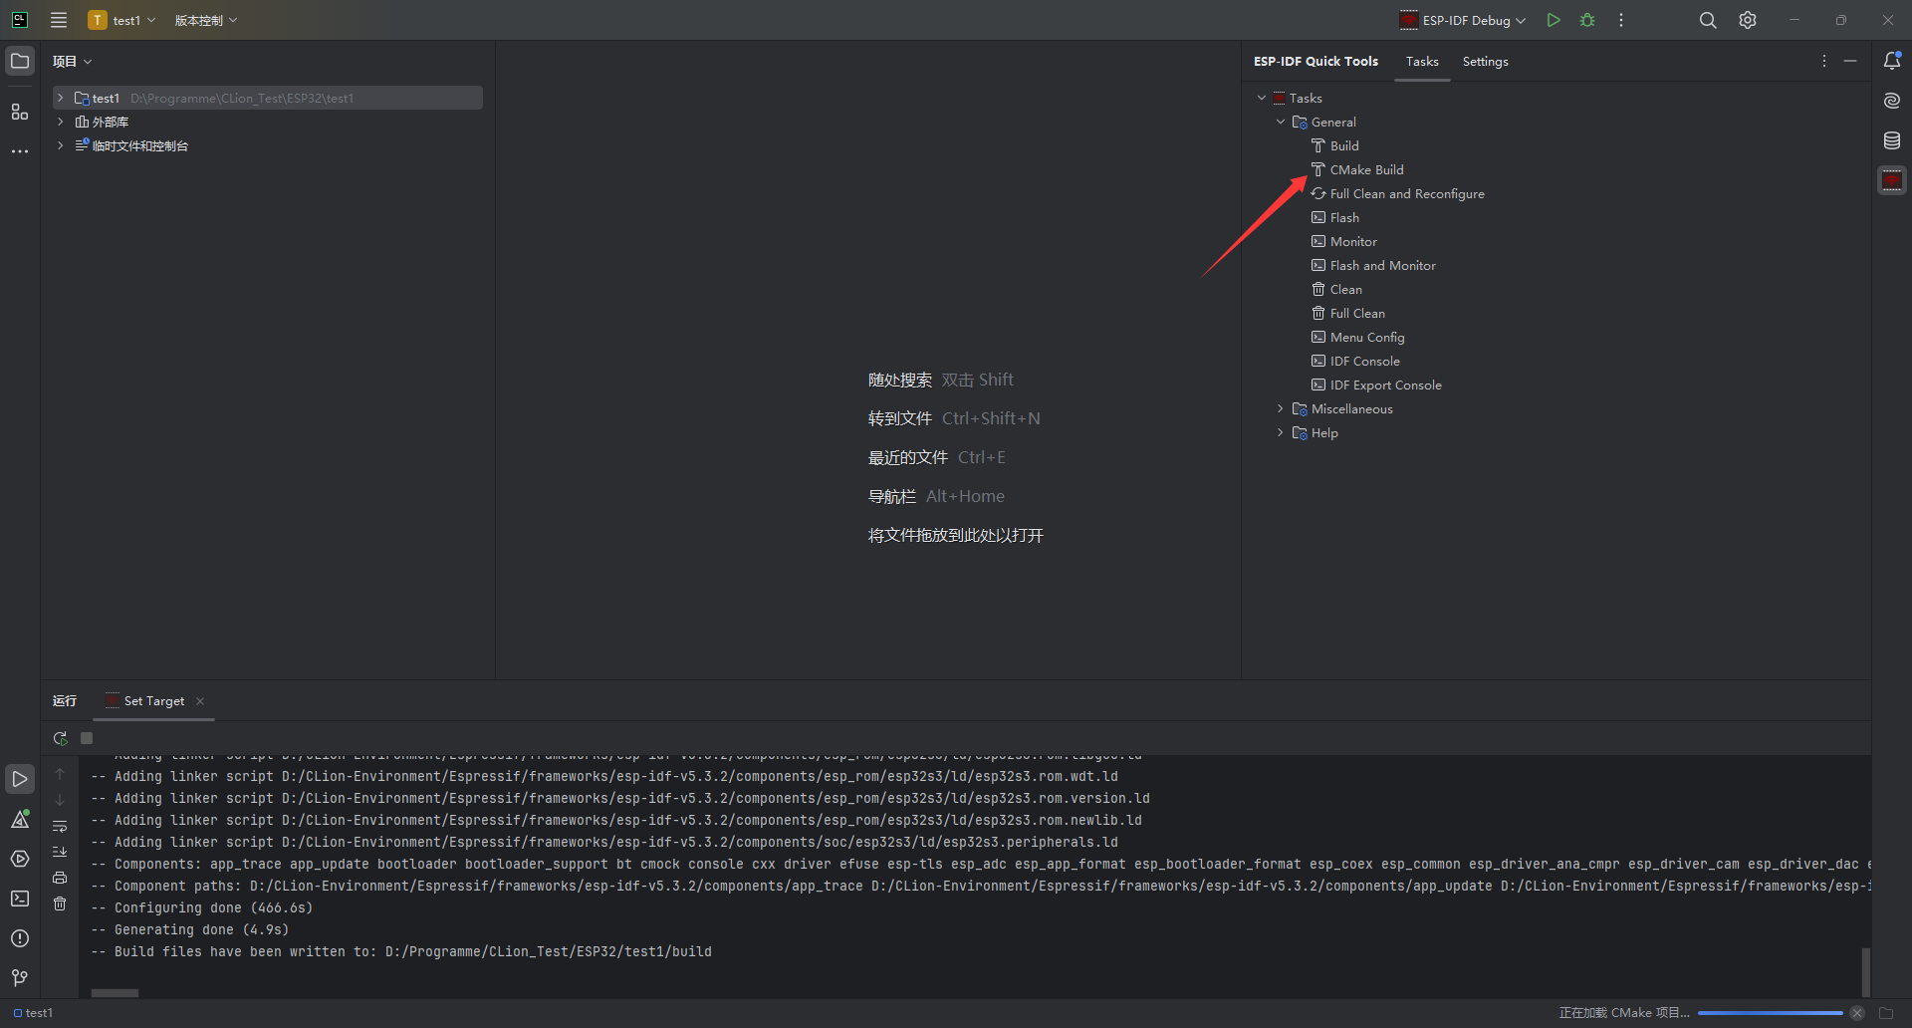Expand the Miscellaneous group
Screen dimensions: 1912x1028
[1281, 408]
